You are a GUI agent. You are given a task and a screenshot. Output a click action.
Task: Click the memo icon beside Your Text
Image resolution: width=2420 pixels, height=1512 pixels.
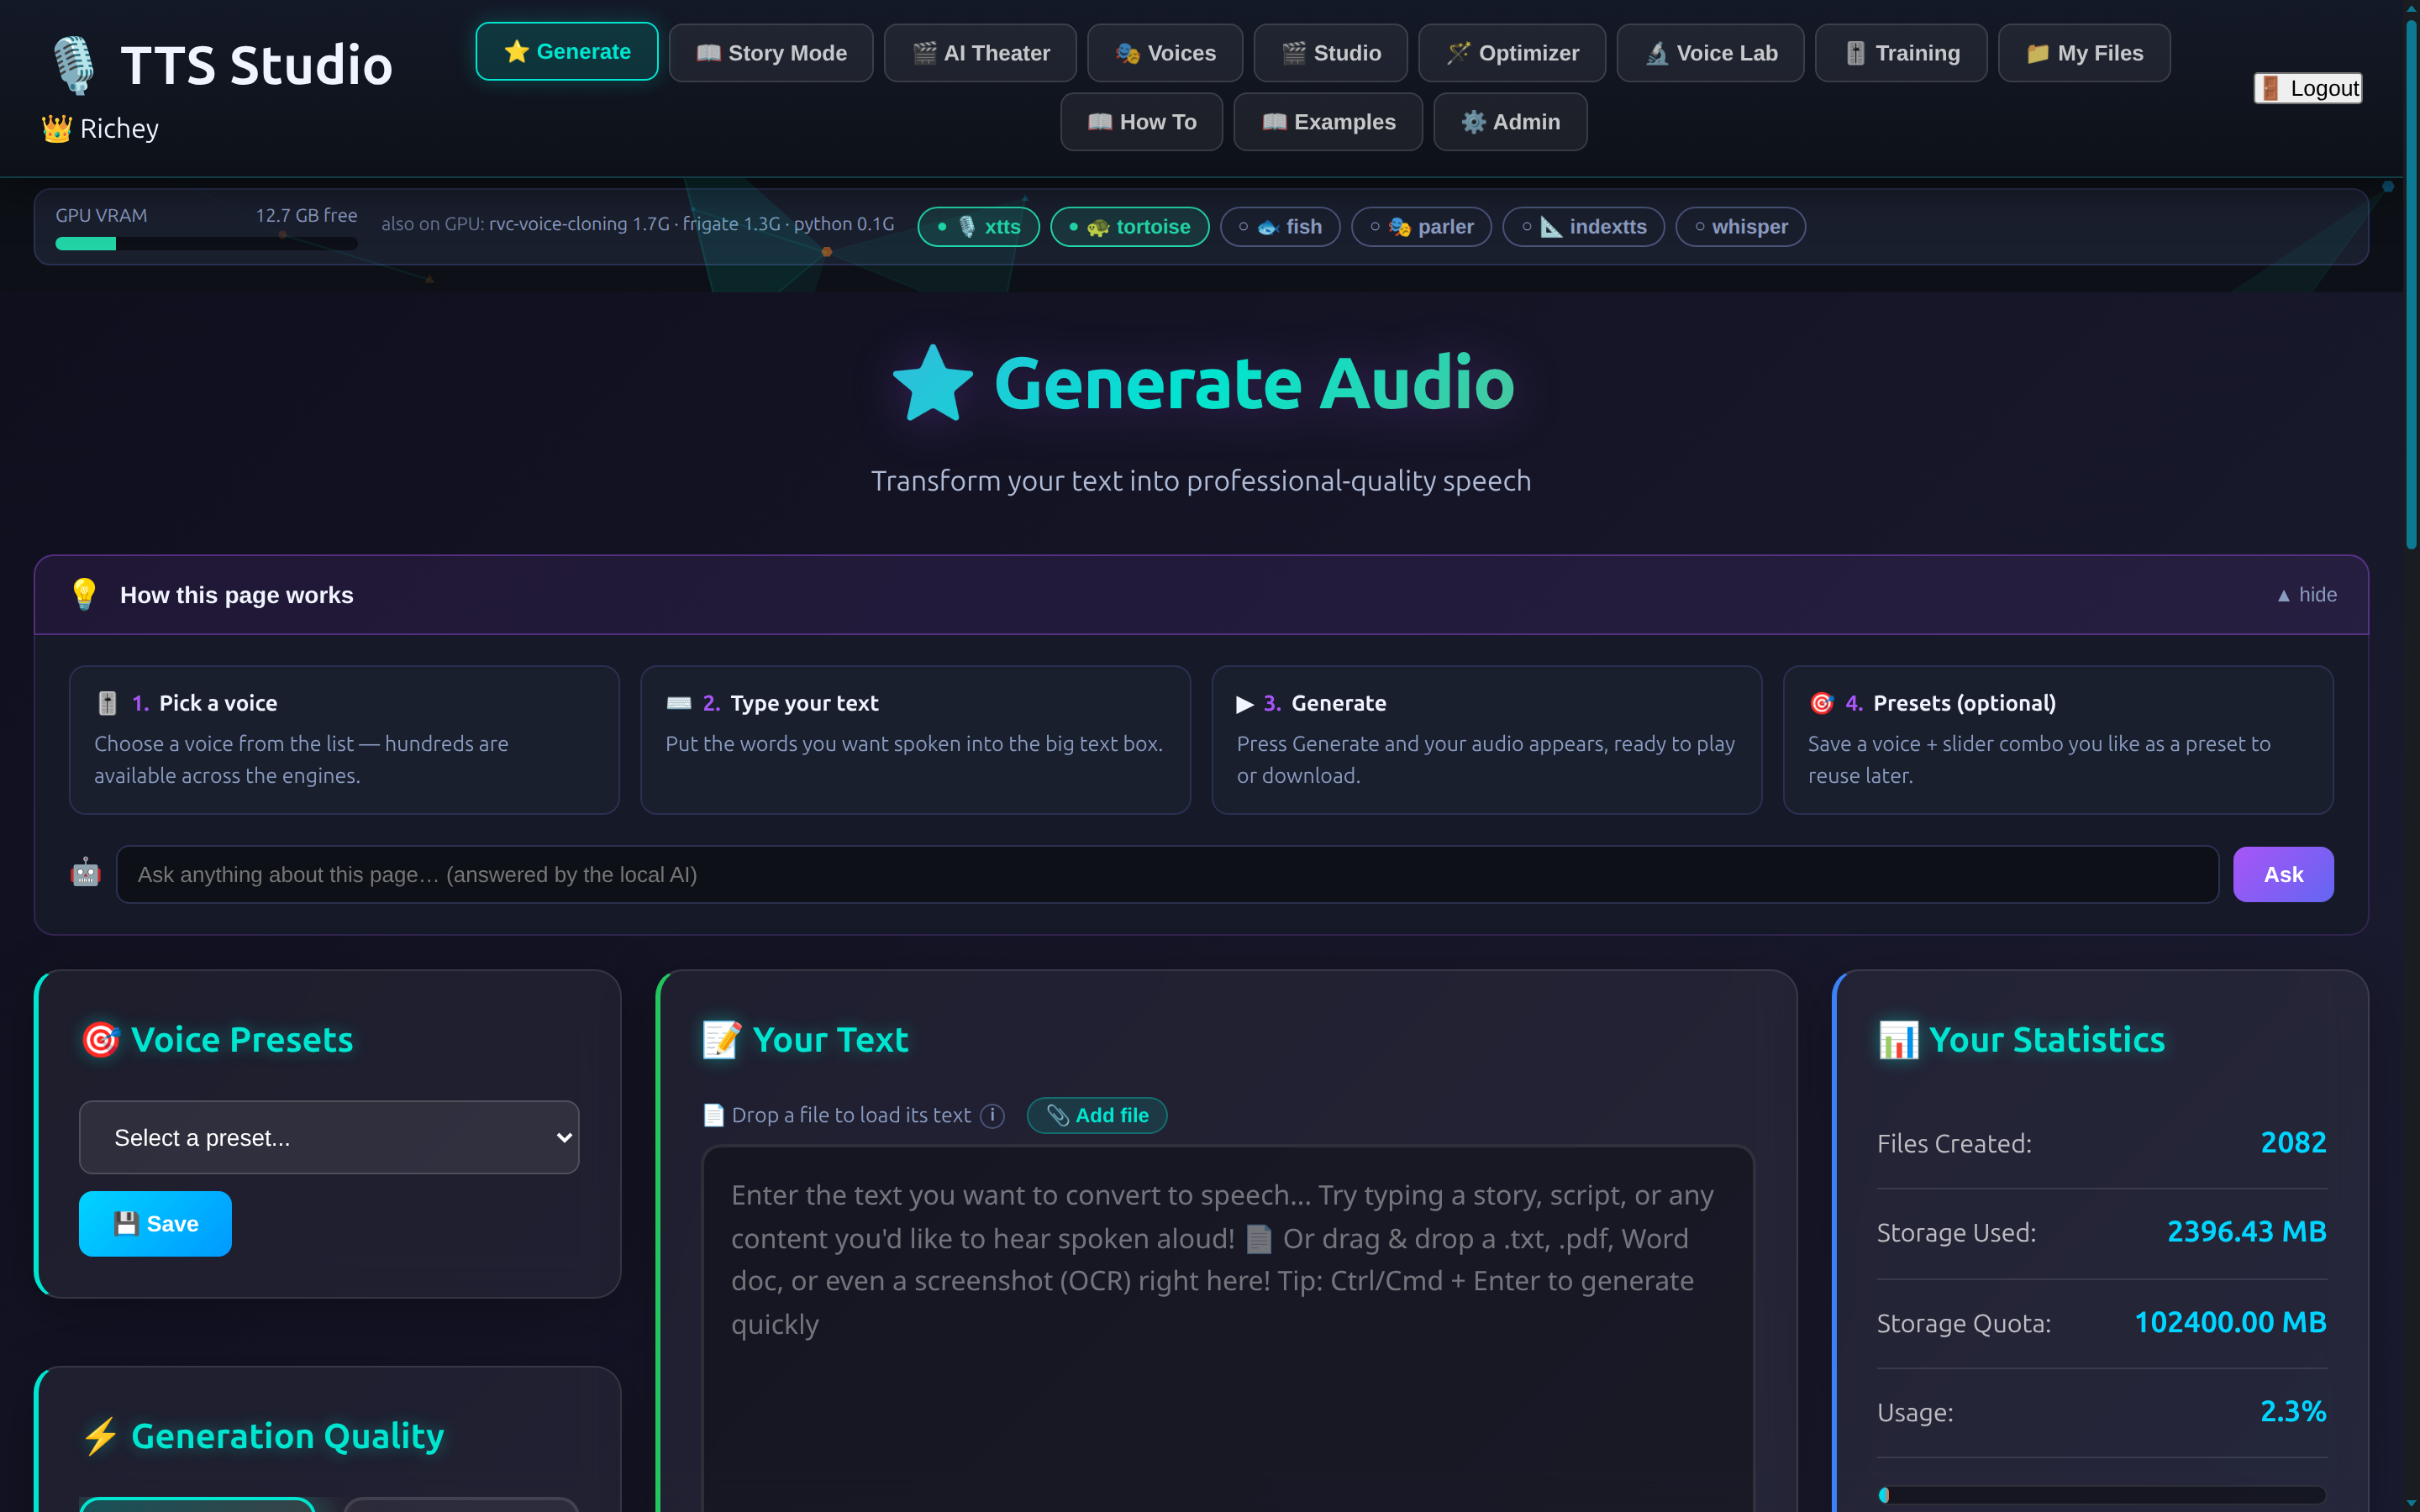click(721, 1040)
